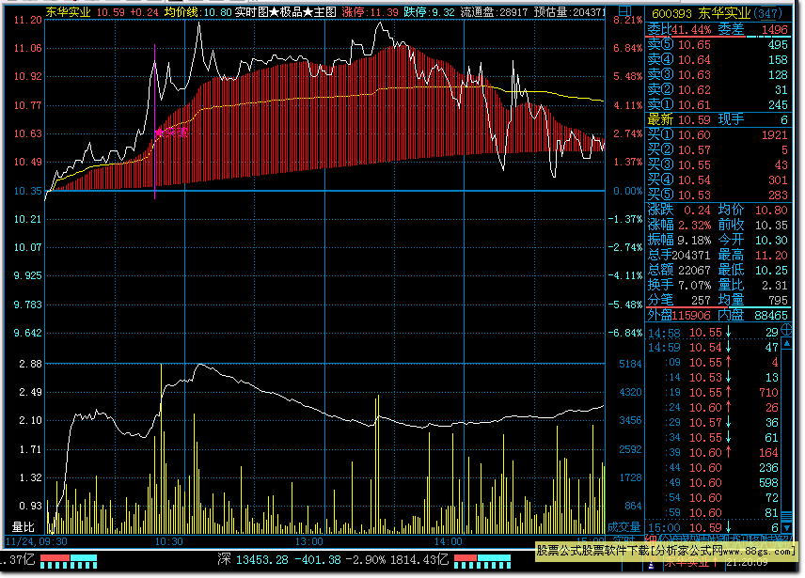
Task: Click the left red-cyan market breadth bar
Action: click(68, 560)
